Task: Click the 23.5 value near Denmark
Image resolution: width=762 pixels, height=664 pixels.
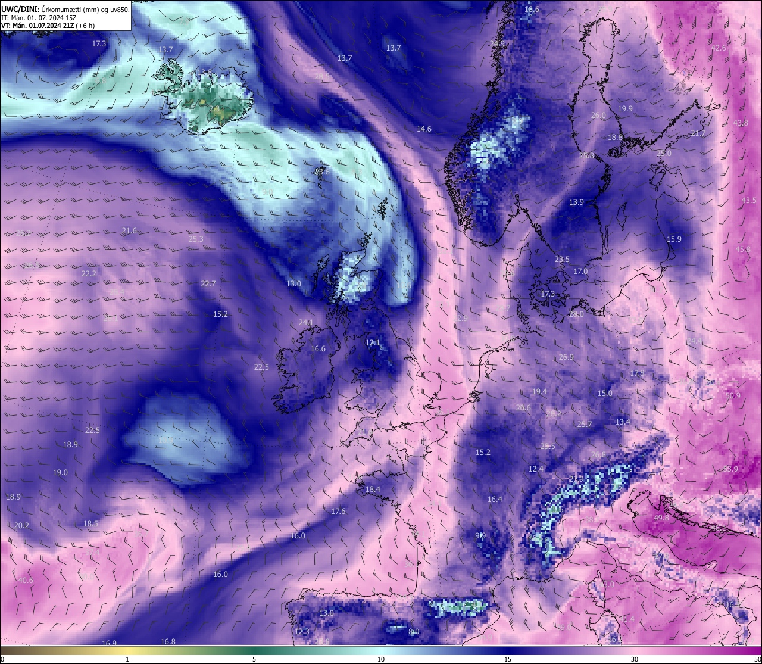Action: point(562,259)
